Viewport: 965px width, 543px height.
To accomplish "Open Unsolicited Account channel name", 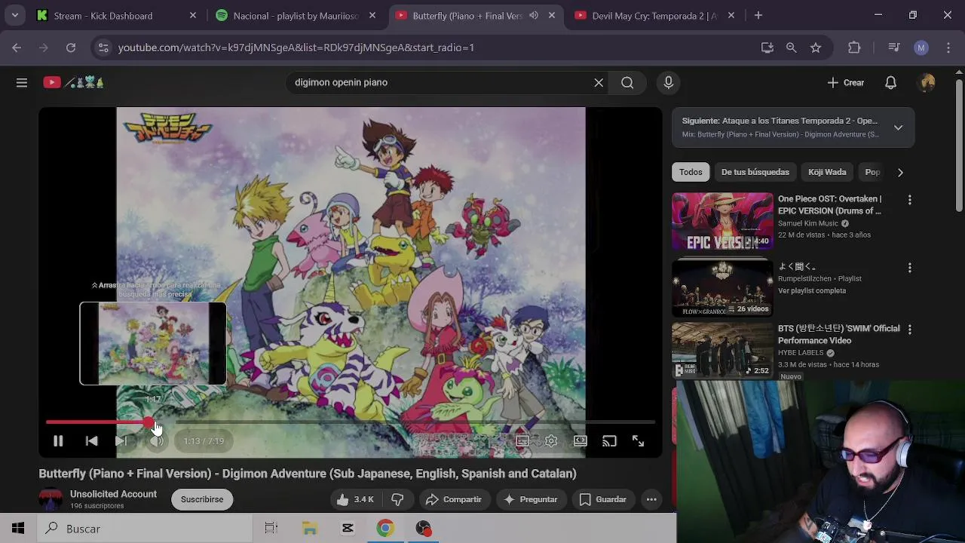I will point(113,494).
